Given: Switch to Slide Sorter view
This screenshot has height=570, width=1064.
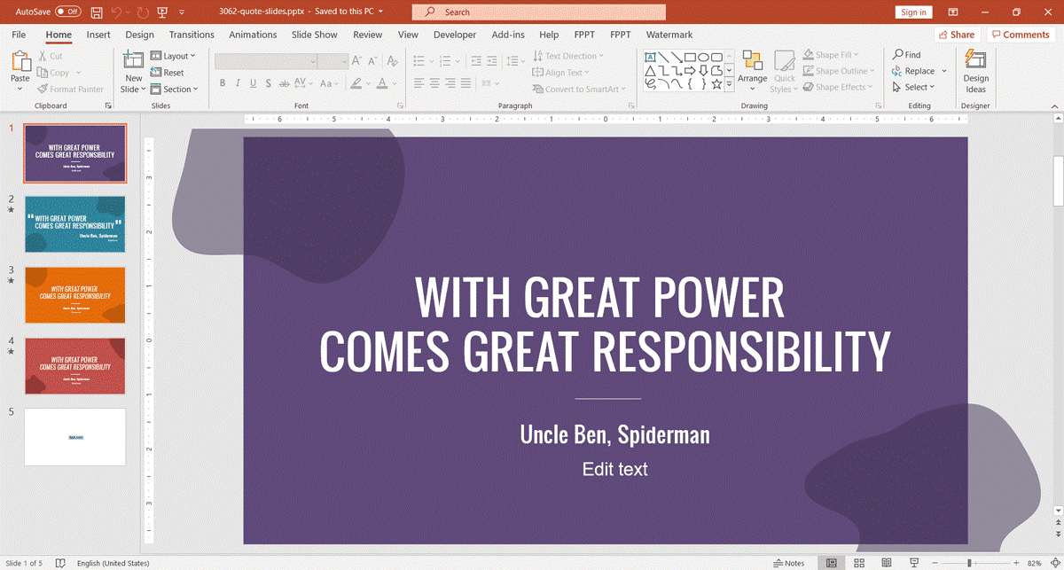Looking at the screenshot, I should click(858, 562).
